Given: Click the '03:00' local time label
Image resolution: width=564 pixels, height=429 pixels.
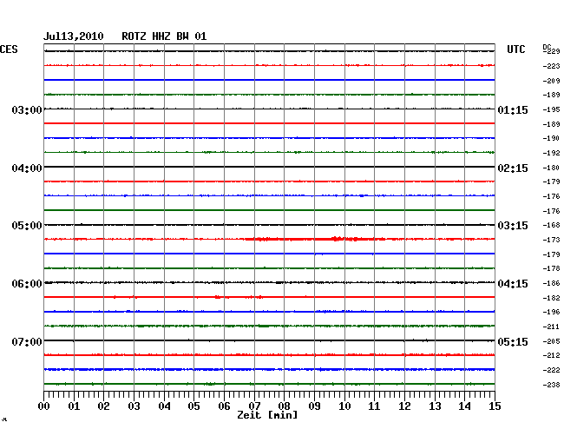Looking at the screenshot, I should (27, 109).
